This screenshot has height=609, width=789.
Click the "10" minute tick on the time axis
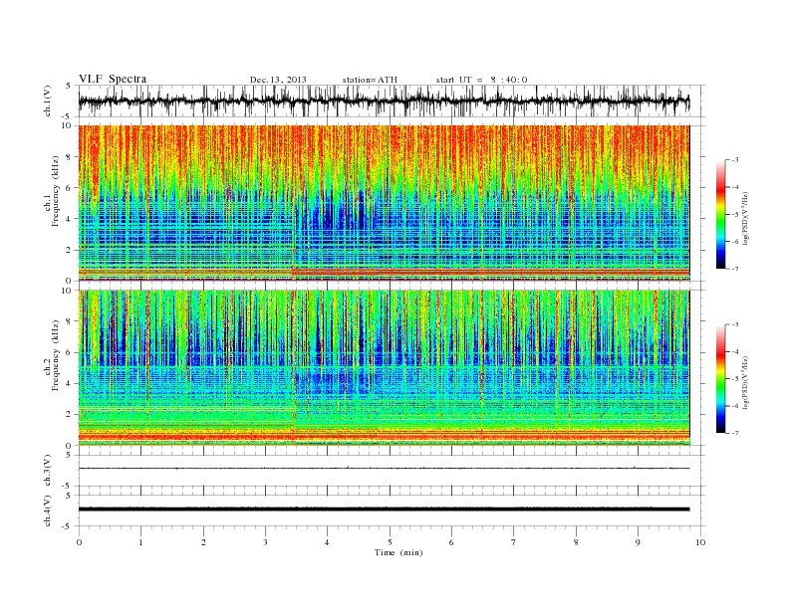click(x=700, y=542)
